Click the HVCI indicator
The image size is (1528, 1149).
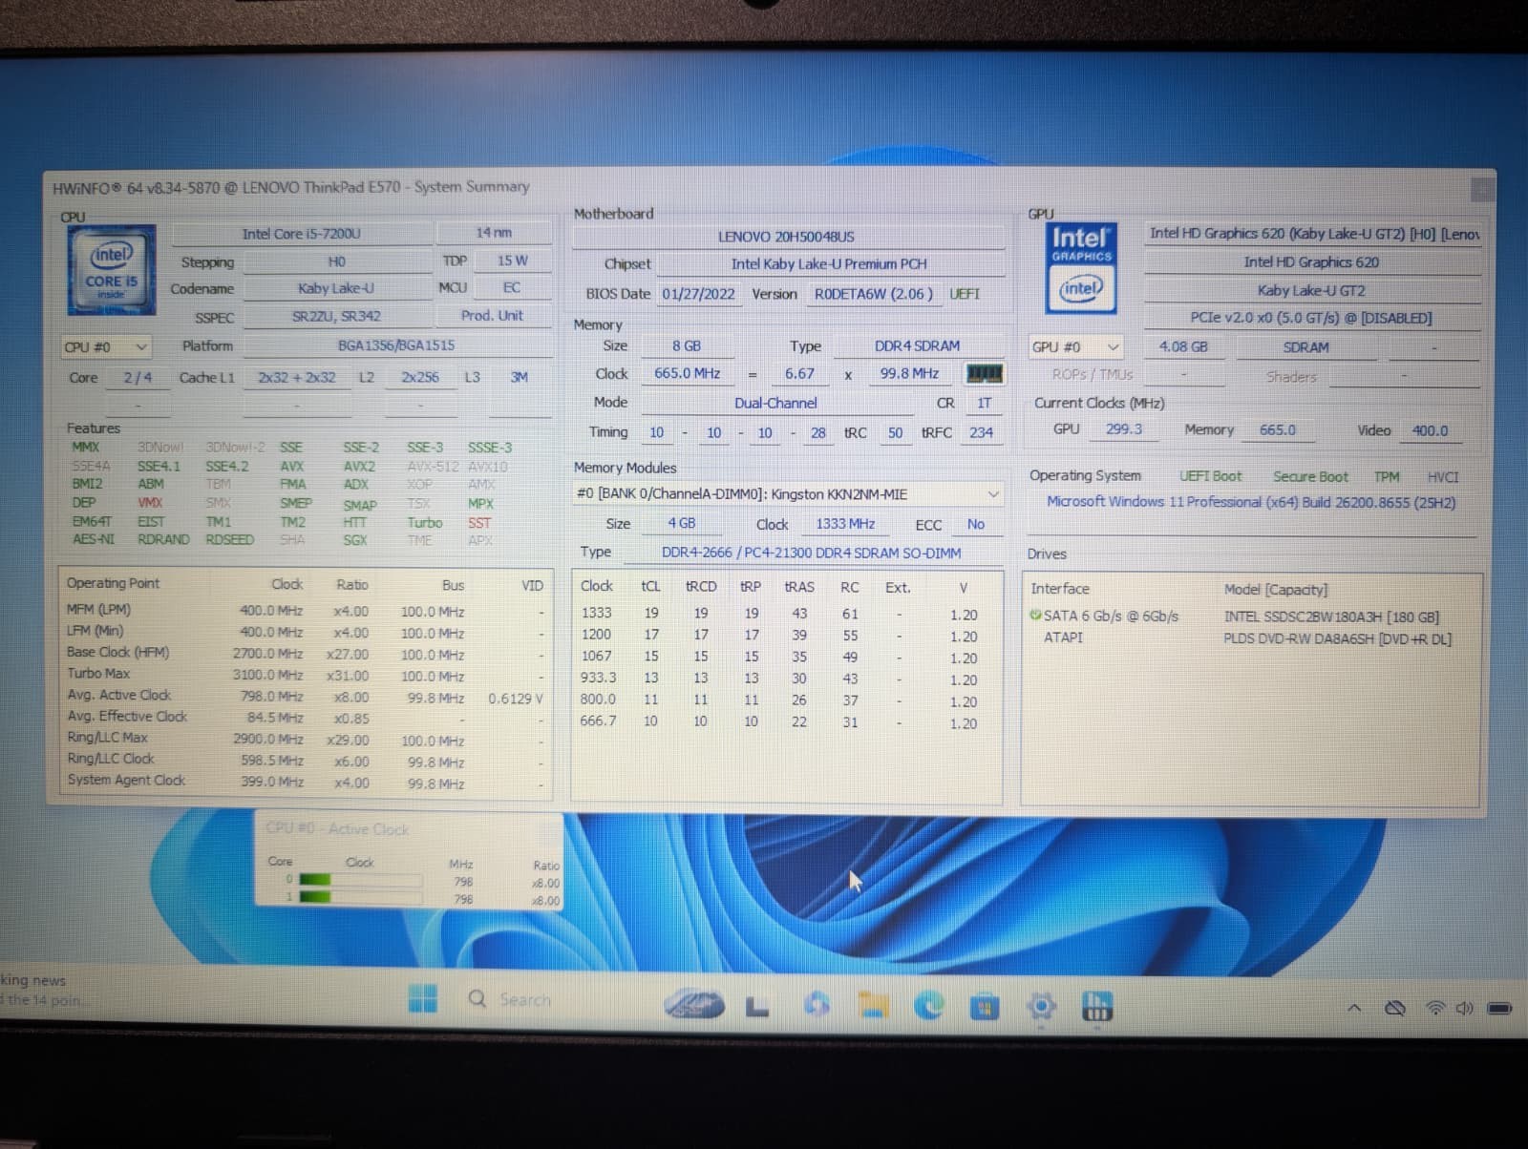click(1442, 477)
